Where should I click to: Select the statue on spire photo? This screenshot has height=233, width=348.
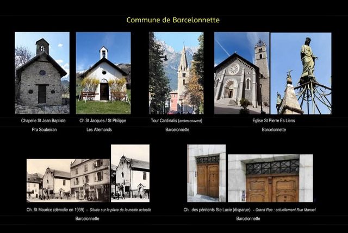(301, 73)
